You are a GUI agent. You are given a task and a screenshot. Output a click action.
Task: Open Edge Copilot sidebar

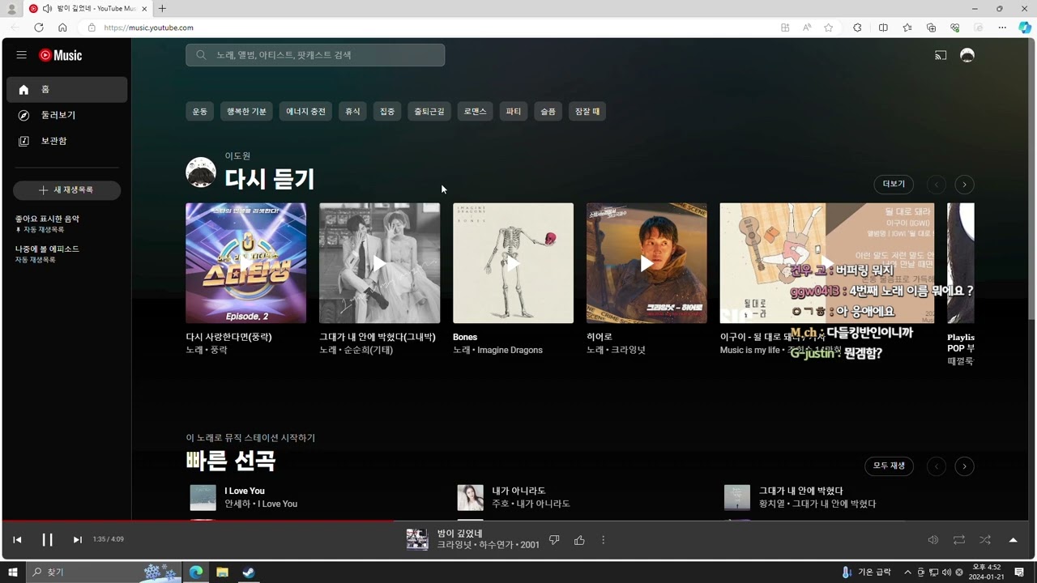(x=1025, y=28)
